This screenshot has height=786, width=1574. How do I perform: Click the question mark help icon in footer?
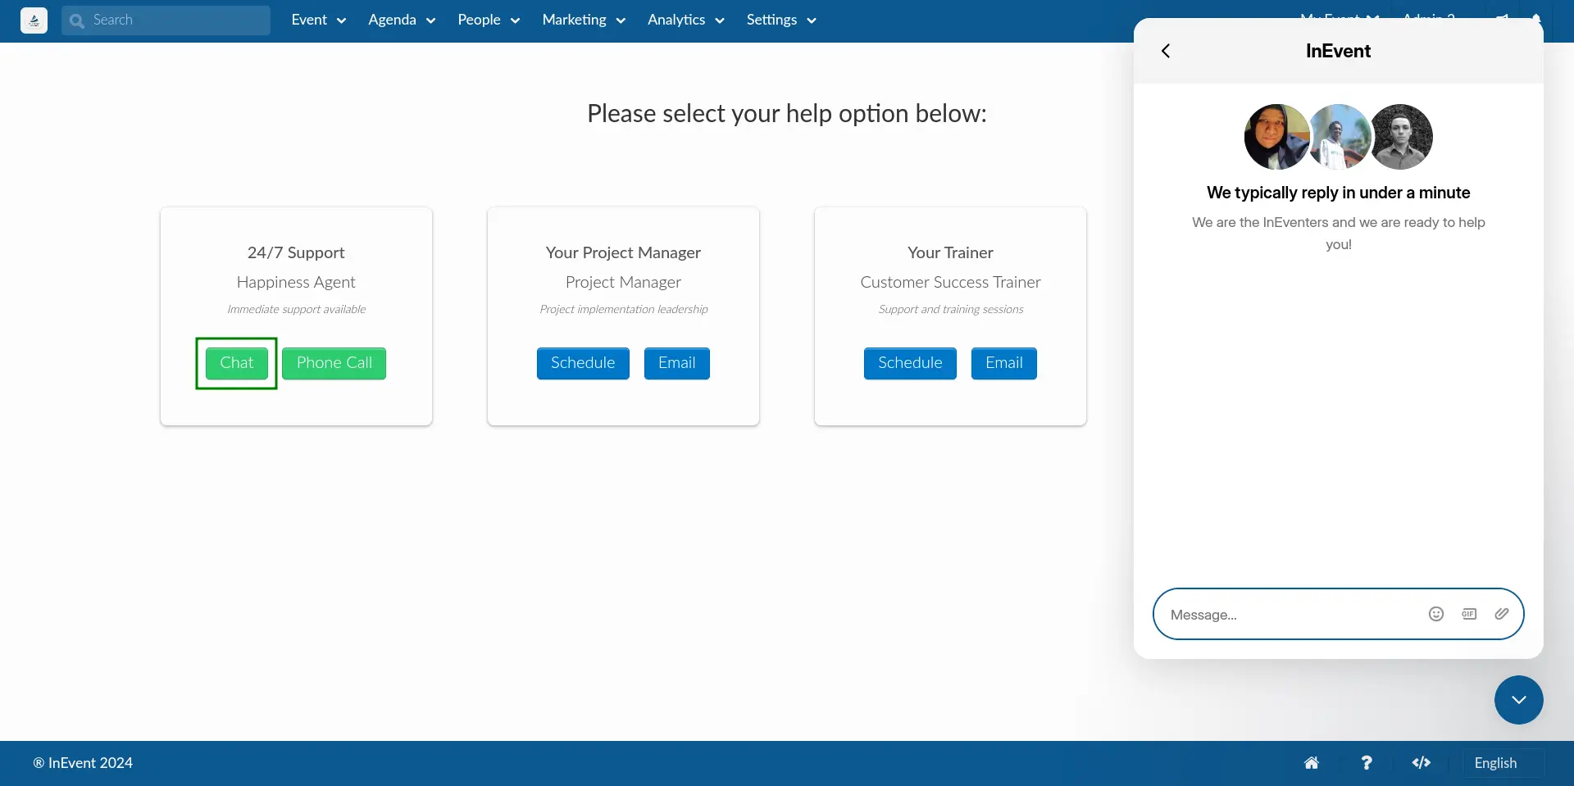click(x=1367, y=763)
